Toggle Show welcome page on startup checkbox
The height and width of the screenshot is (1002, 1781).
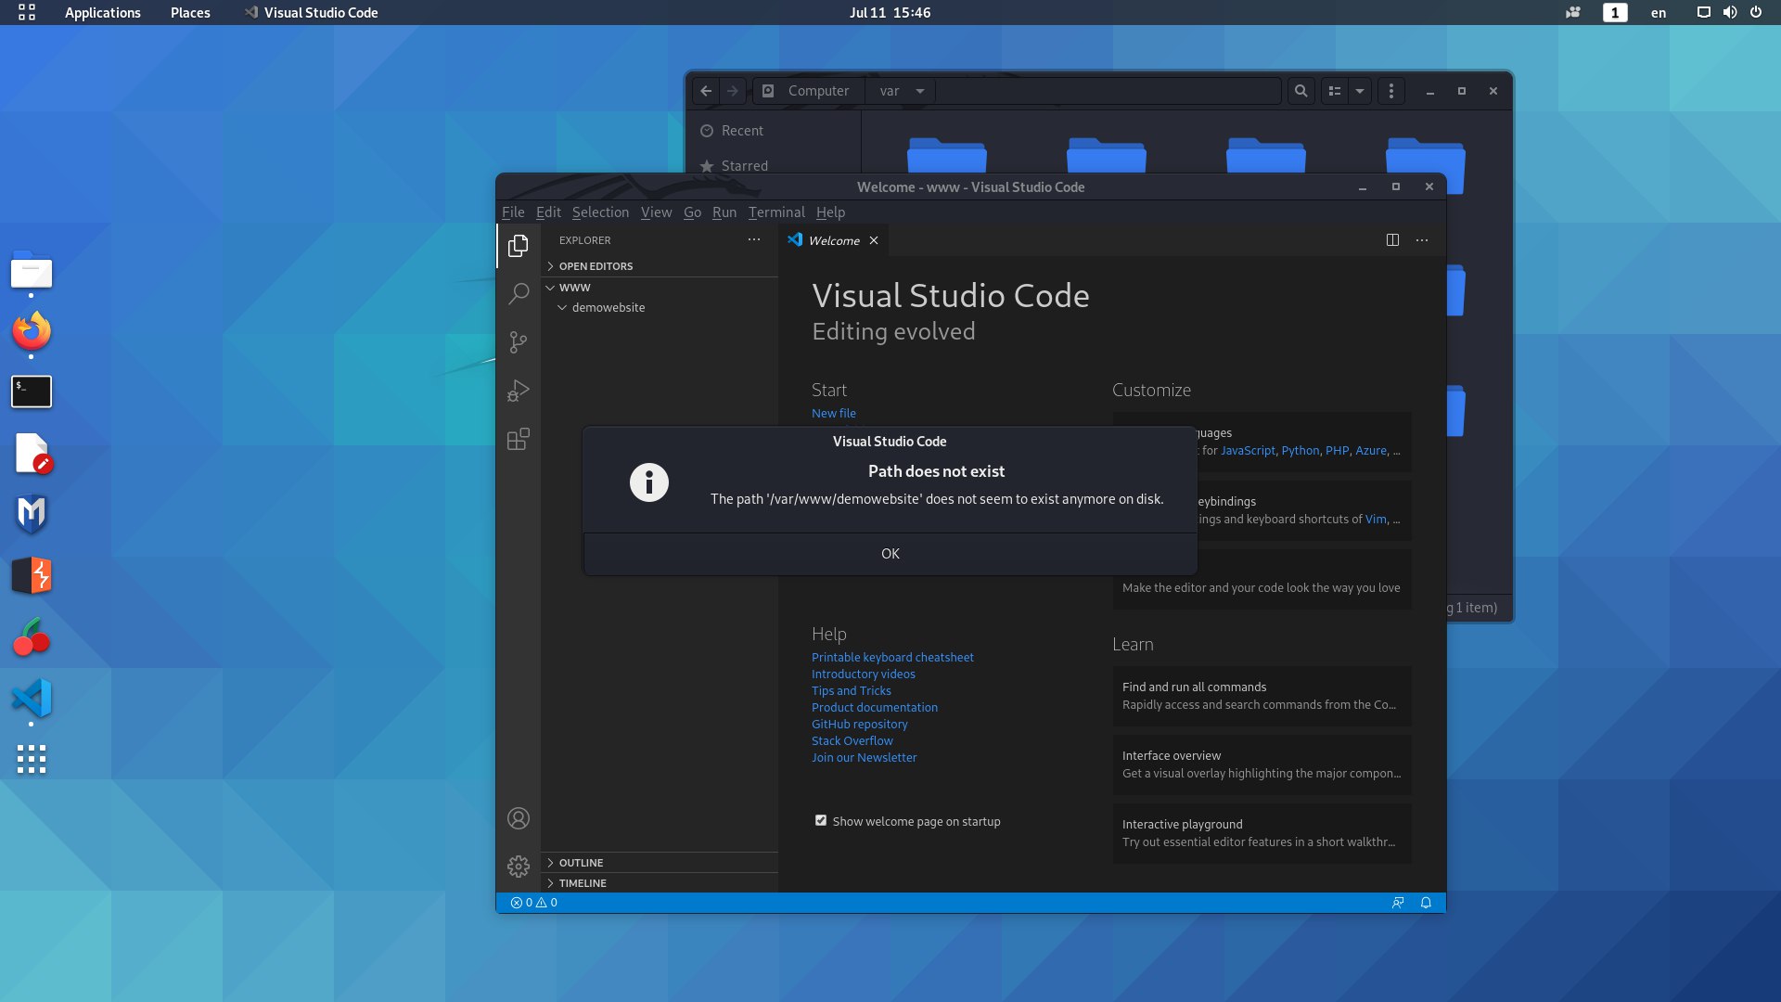pos(821,820)
